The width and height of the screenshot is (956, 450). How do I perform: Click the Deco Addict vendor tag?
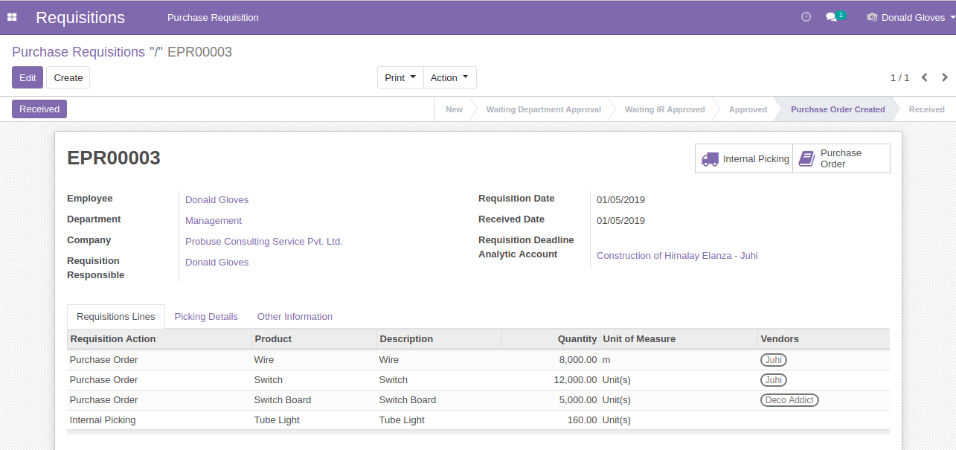click(x=789, y=400)
